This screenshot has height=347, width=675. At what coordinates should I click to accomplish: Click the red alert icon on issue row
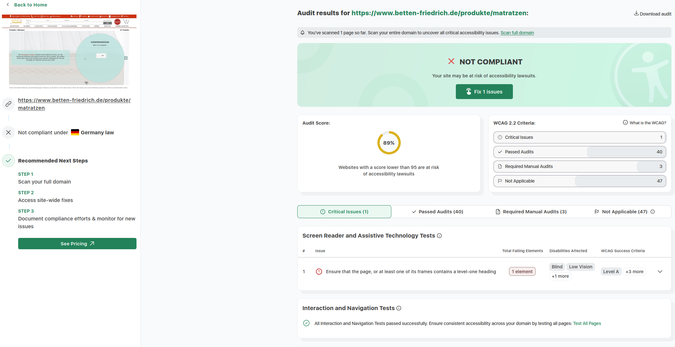[319, 272]
